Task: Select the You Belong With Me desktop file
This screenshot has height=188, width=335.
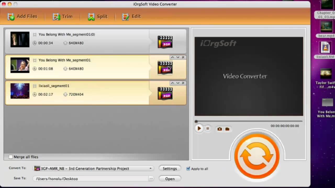Action: pos(326,108)
